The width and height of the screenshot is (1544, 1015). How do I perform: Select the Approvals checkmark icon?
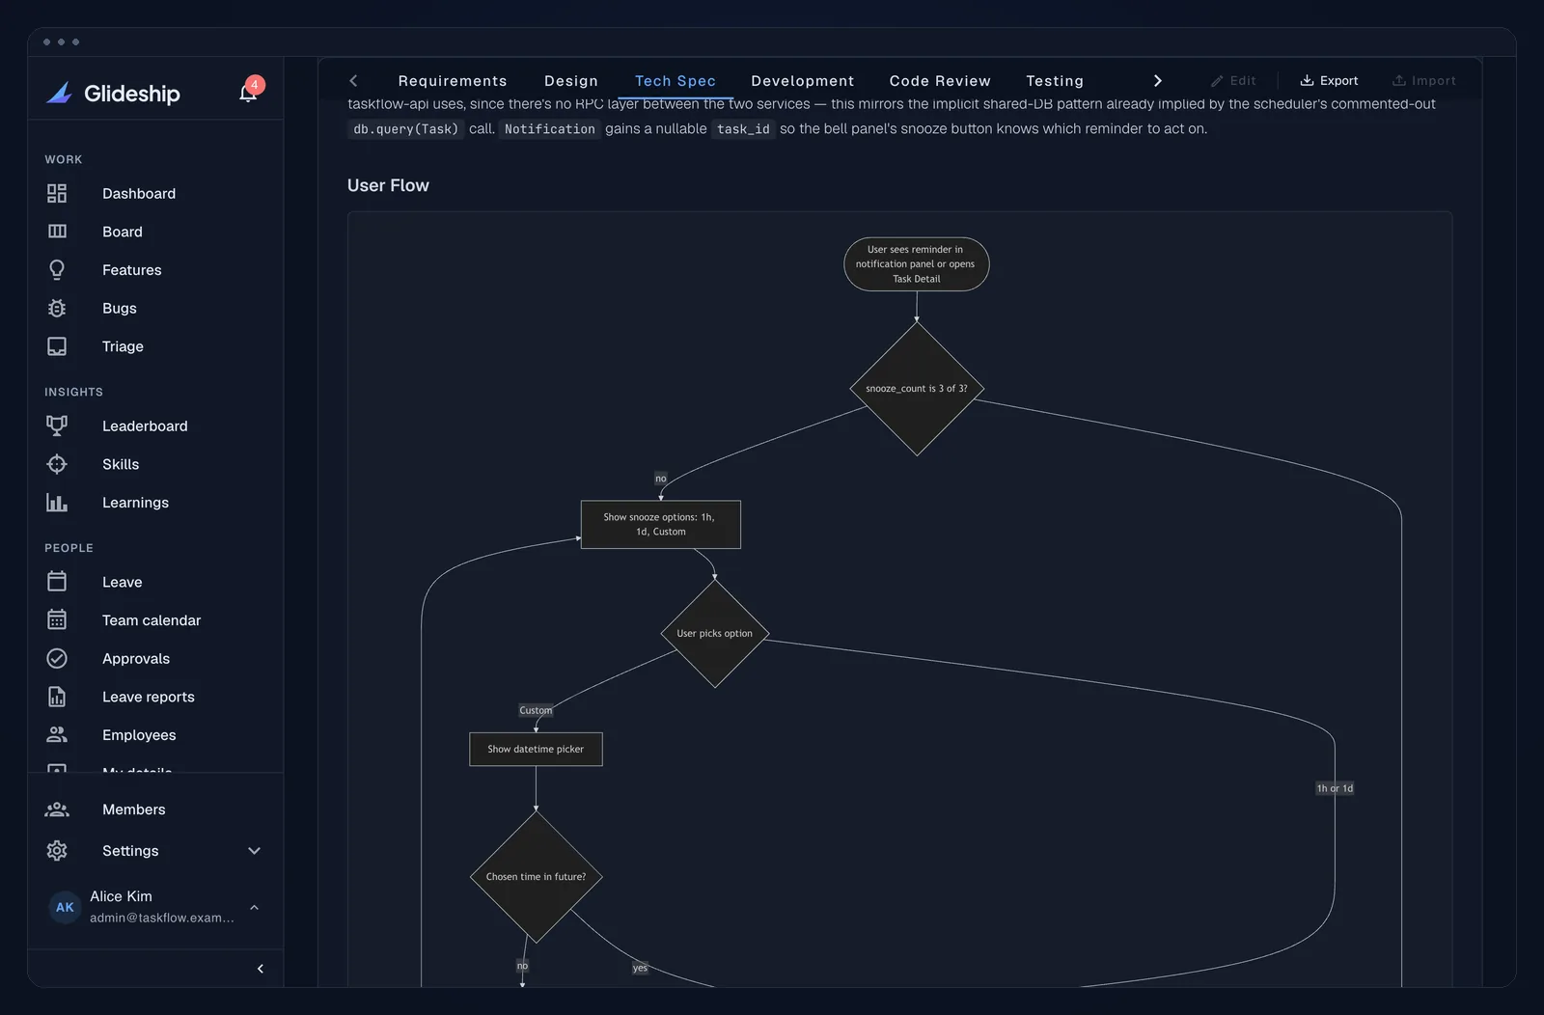click(57, 658)
